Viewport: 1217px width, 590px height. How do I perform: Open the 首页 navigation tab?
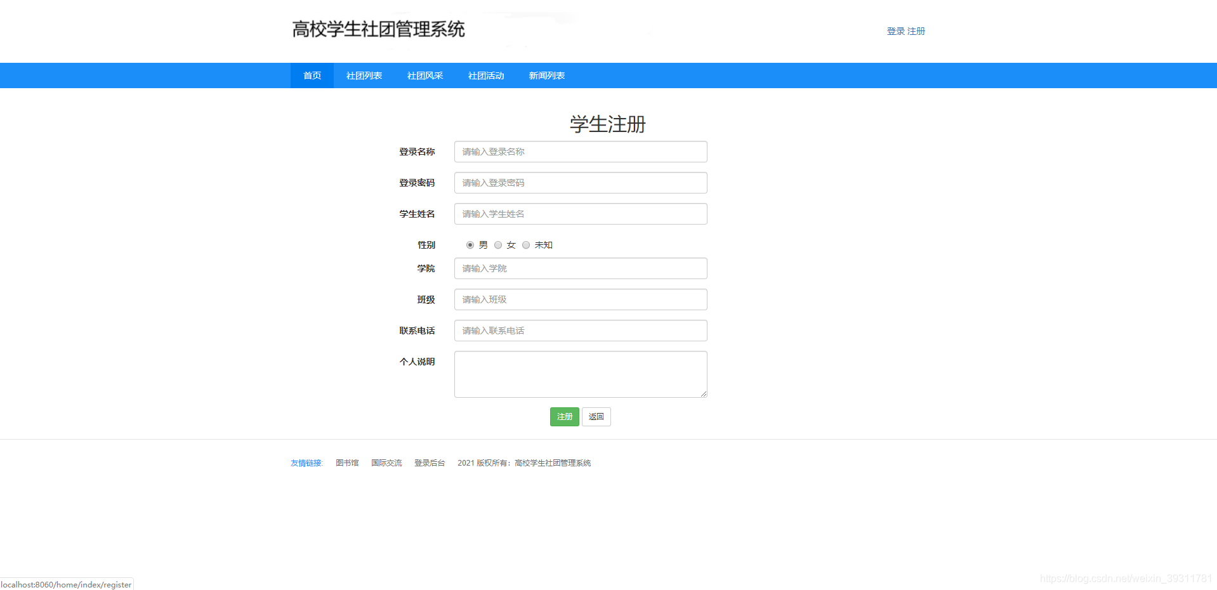[x=312, y=75]
